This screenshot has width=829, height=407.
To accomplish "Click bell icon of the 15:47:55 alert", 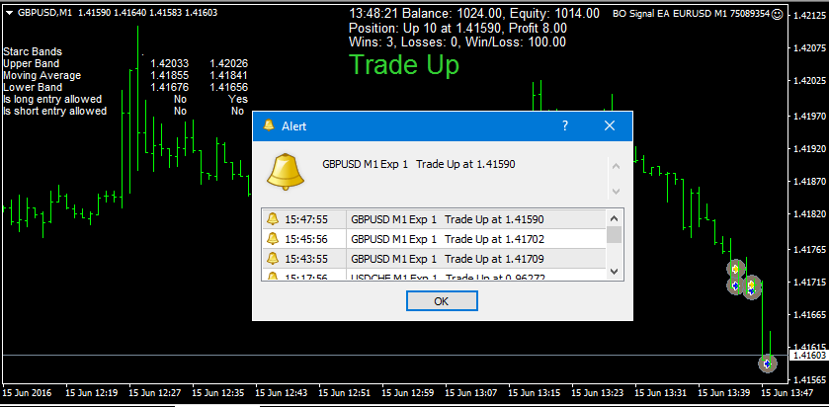I will pyautogui.click(x=273, y=219).
